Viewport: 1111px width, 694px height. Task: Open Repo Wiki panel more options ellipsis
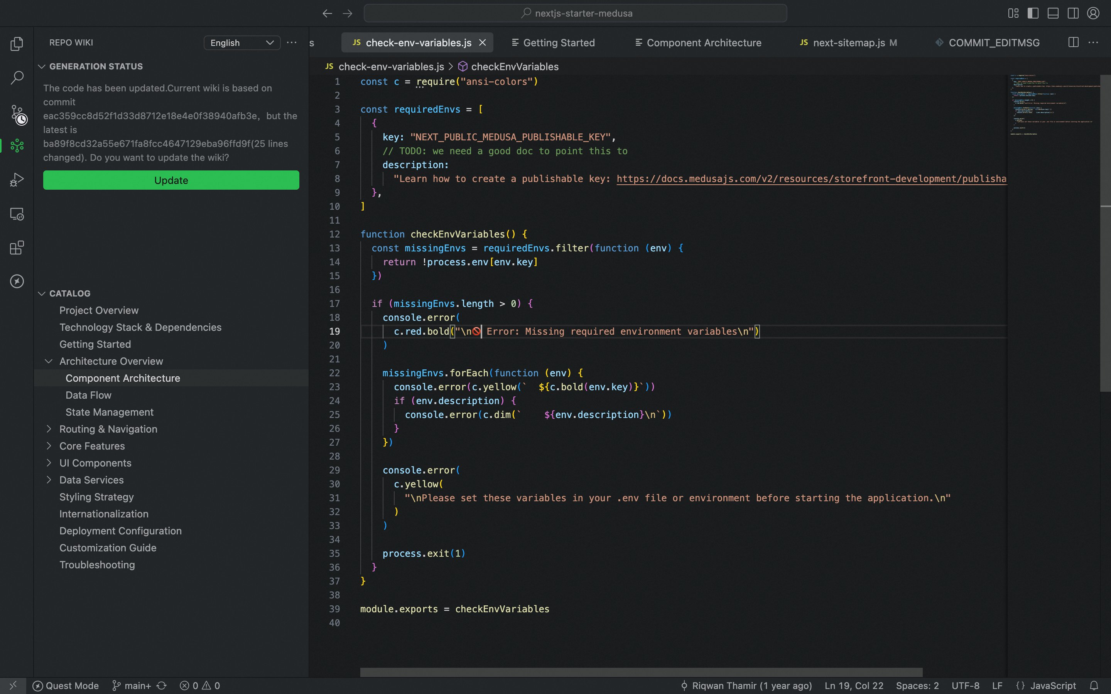tap(292, 42)
